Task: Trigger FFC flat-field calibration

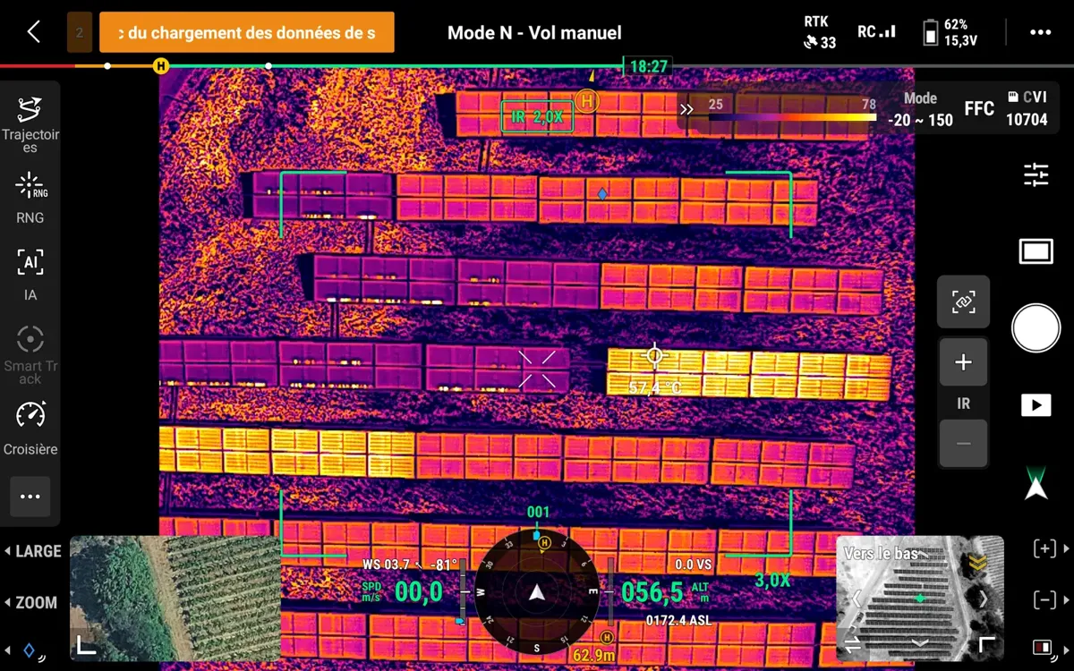Action: tap(979, 109)
